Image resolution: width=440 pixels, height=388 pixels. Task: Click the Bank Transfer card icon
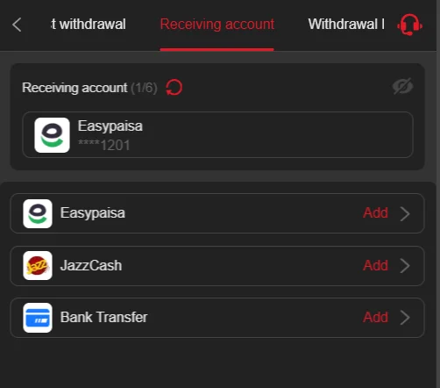click(x=38, y=318)
